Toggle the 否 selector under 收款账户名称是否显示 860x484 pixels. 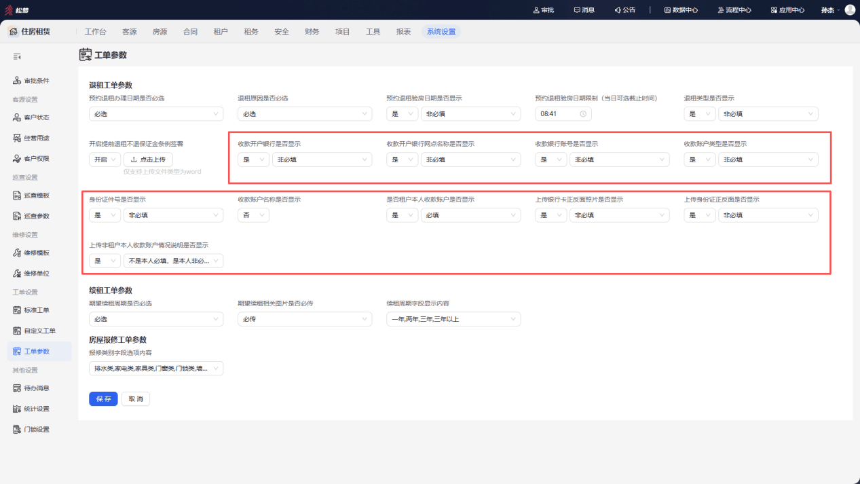pos(253,215)
